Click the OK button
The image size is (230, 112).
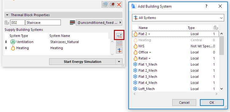tap(212, 103)
